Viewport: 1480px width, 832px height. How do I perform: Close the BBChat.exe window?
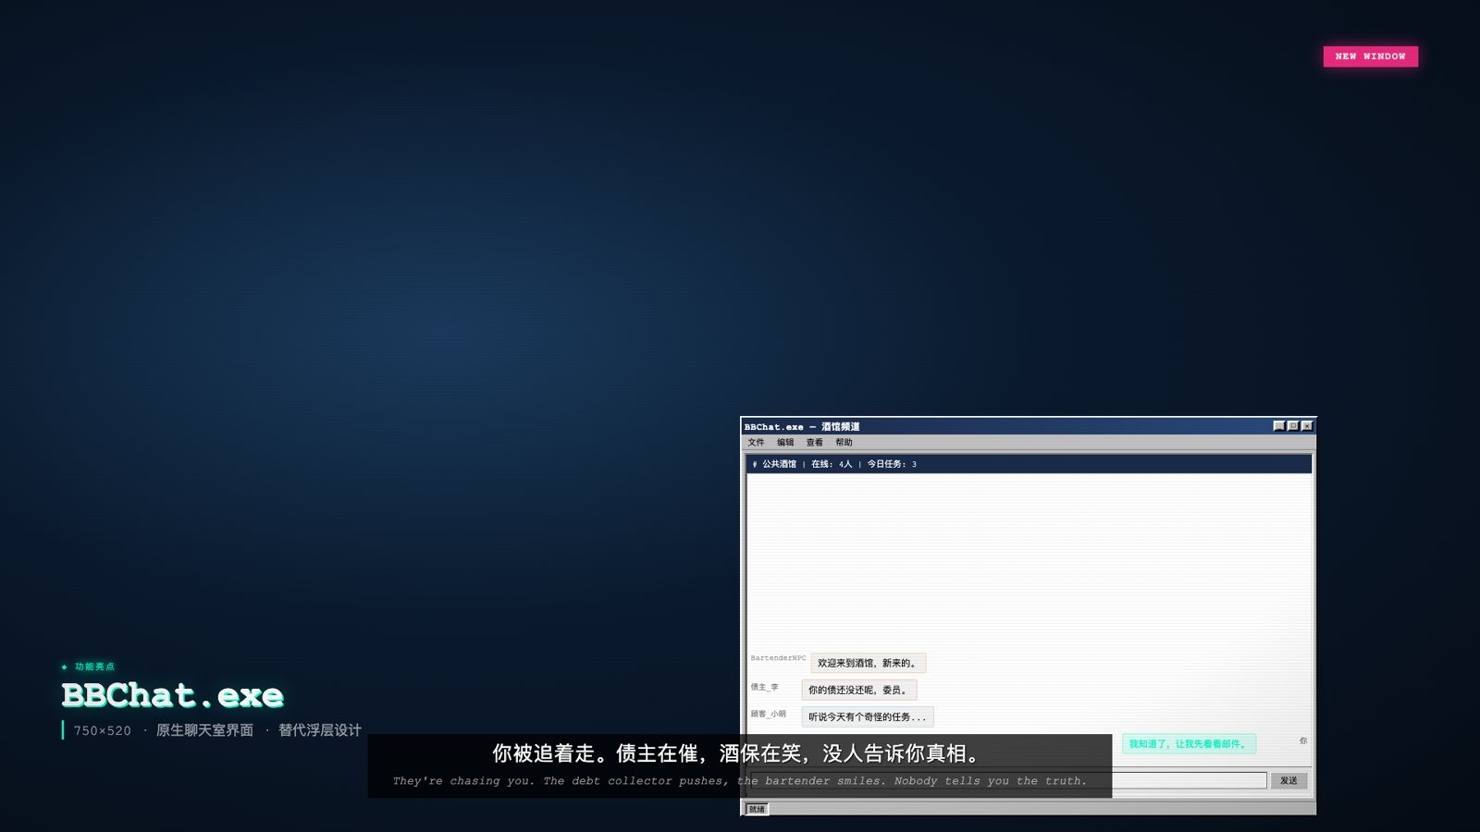1306,426
